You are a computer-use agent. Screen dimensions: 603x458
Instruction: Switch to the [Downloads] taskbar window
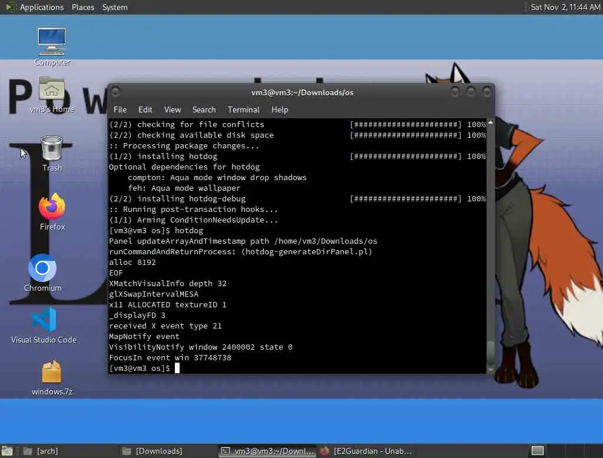[x=168, y=451]
